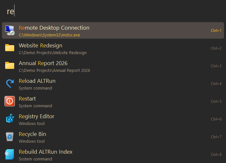Screen dimensions: 226x163
Task: Click the Ctrl+3 shortcut label
Action: pyautogui.click(x=216, y=66)
